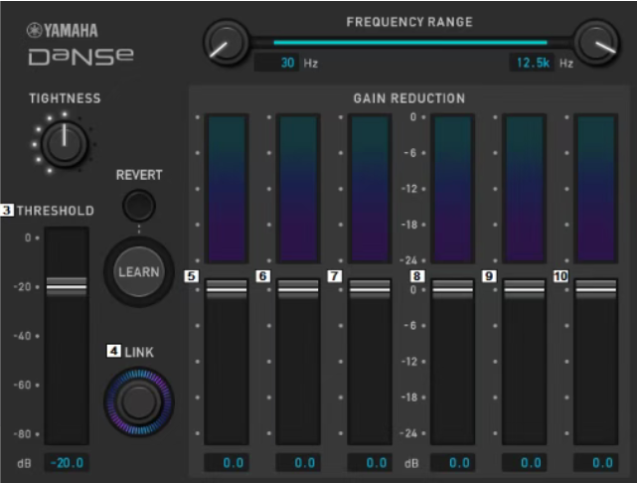This screenshot has height=483, width=637.
Task: Click the 30 Hz low frequency field
Action: 276,63
